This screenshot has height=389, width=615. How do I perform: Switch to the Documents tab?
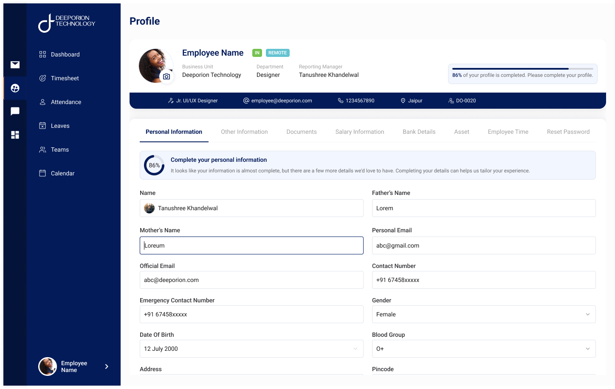point(301,132)
